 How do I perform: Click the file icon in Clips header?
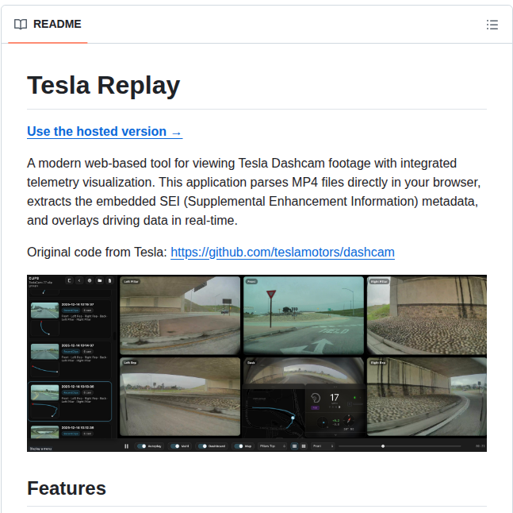pos(109,280)
